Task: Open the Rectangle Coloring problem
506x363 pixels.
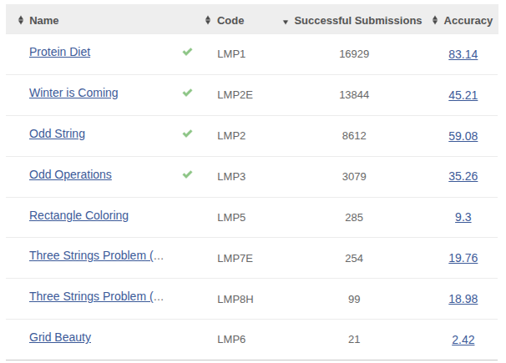Action: point(78,215)
